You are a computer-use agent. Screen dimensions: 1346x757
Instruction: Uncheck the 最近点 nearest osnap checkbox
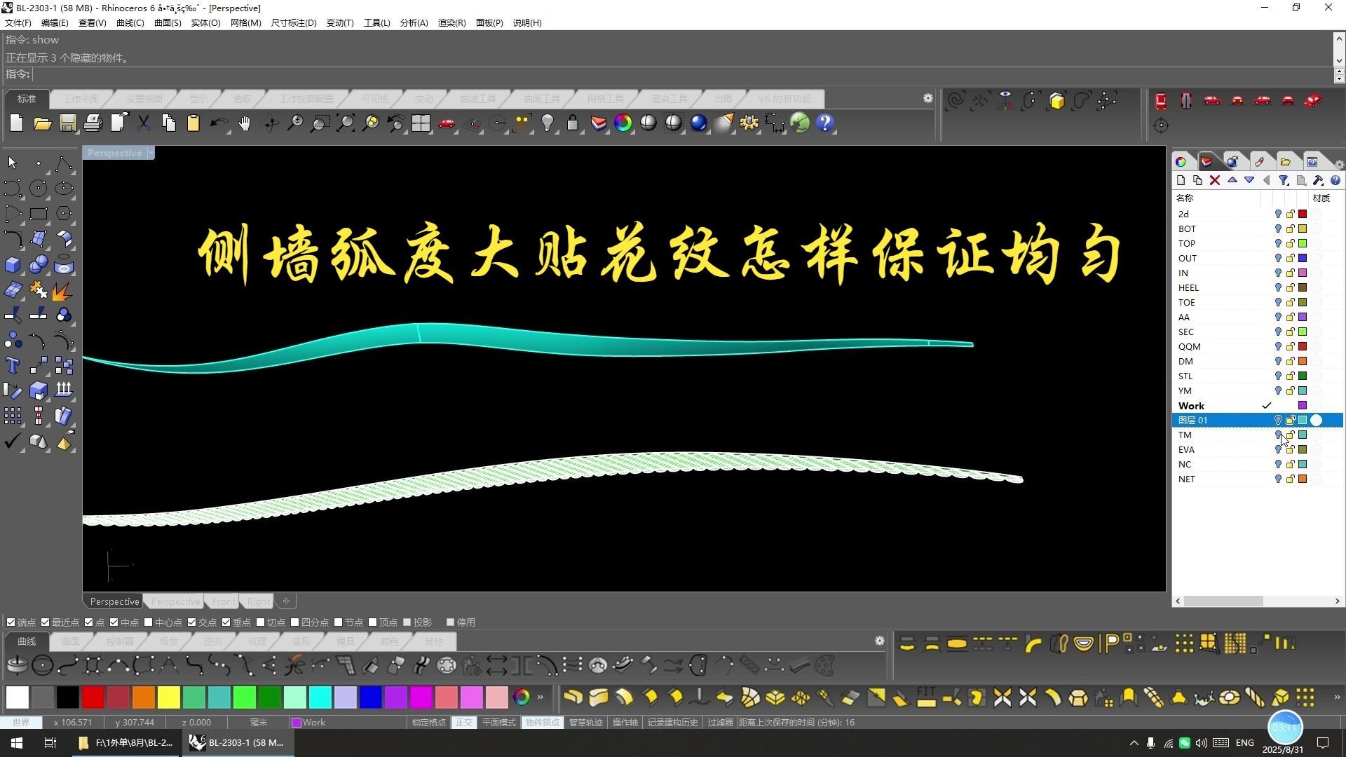pyautogui.click(x=46, y=622)
